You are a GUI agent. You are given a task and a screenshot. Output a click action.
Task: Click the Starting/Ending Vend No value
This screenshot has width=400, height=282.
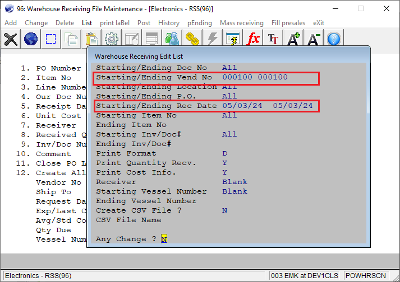coord(255,77)
